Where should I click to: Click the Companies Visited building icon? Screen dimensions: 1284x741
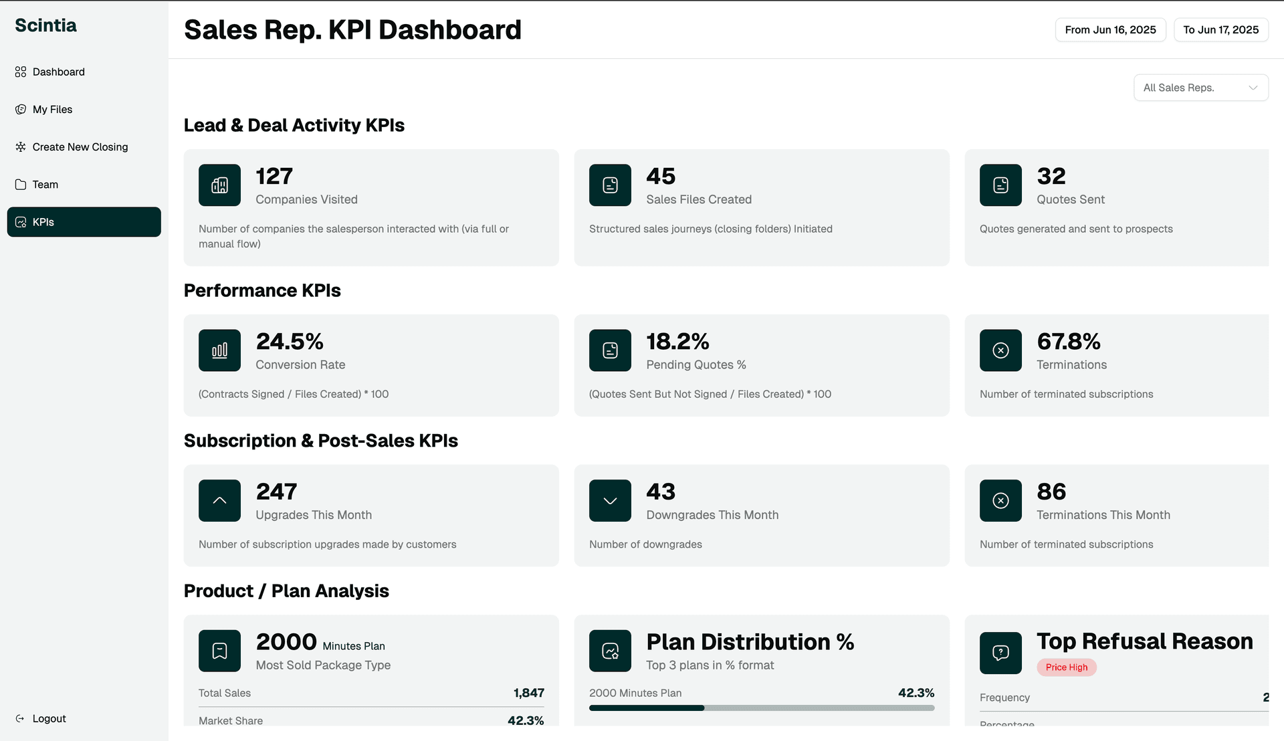coord(219,185)
